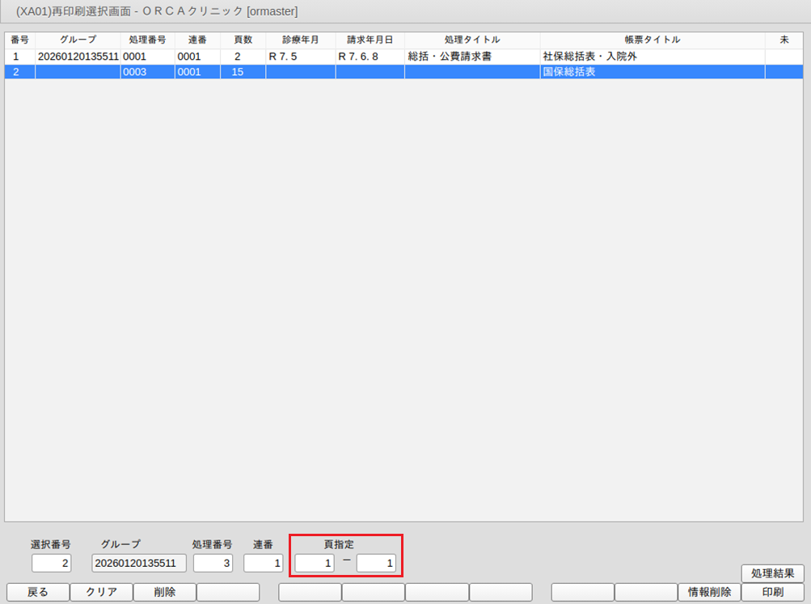This screenshot has height=604, width=811.
Task: Click the 頁指定 end page field
Action: coord(376,563)
